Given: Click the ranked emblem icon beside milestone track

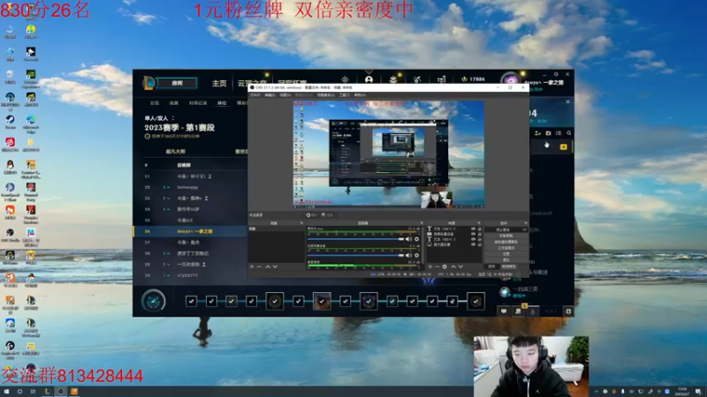Looking at the screenshot, I should [153, 301].
